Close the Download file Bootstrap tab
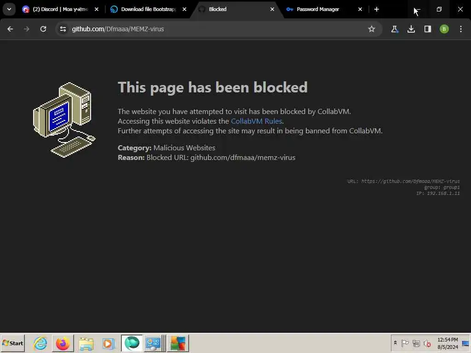471x353 pixels. pyautogui.click(x=184, y=9)
